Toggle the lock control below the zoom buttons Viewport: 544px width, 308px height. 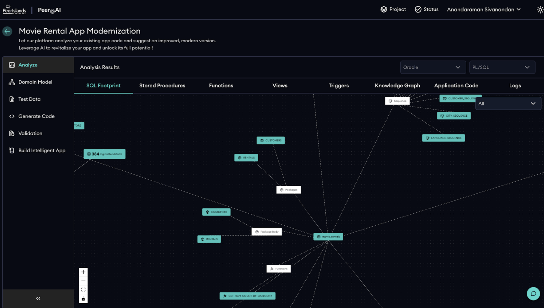click(83, 298)
